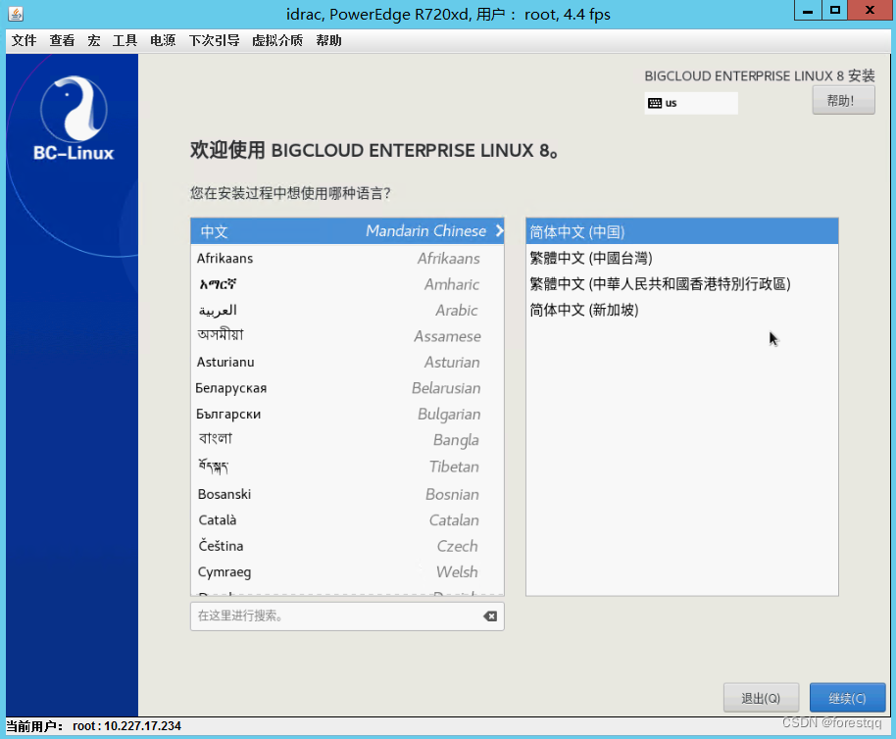Click the 继续(C) continue button
The image size is (896, 739).
click(847, 698)
